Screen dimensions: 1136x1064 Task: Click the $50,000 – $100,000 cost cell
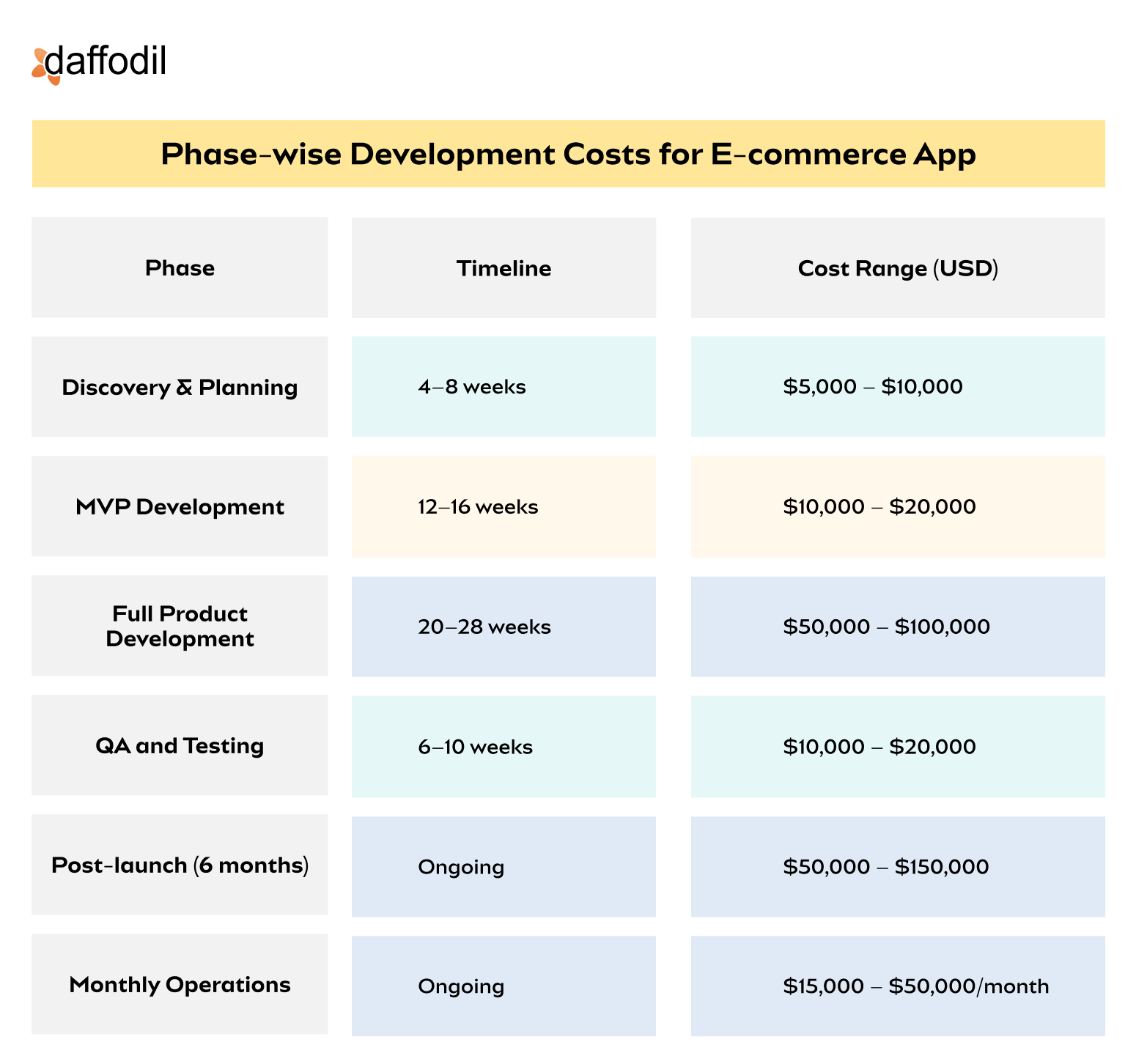pos(898,627)
